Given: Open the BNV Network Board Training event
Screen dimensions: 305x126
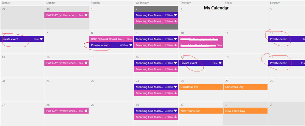Looking at the screenshot, I should point(111,39).
